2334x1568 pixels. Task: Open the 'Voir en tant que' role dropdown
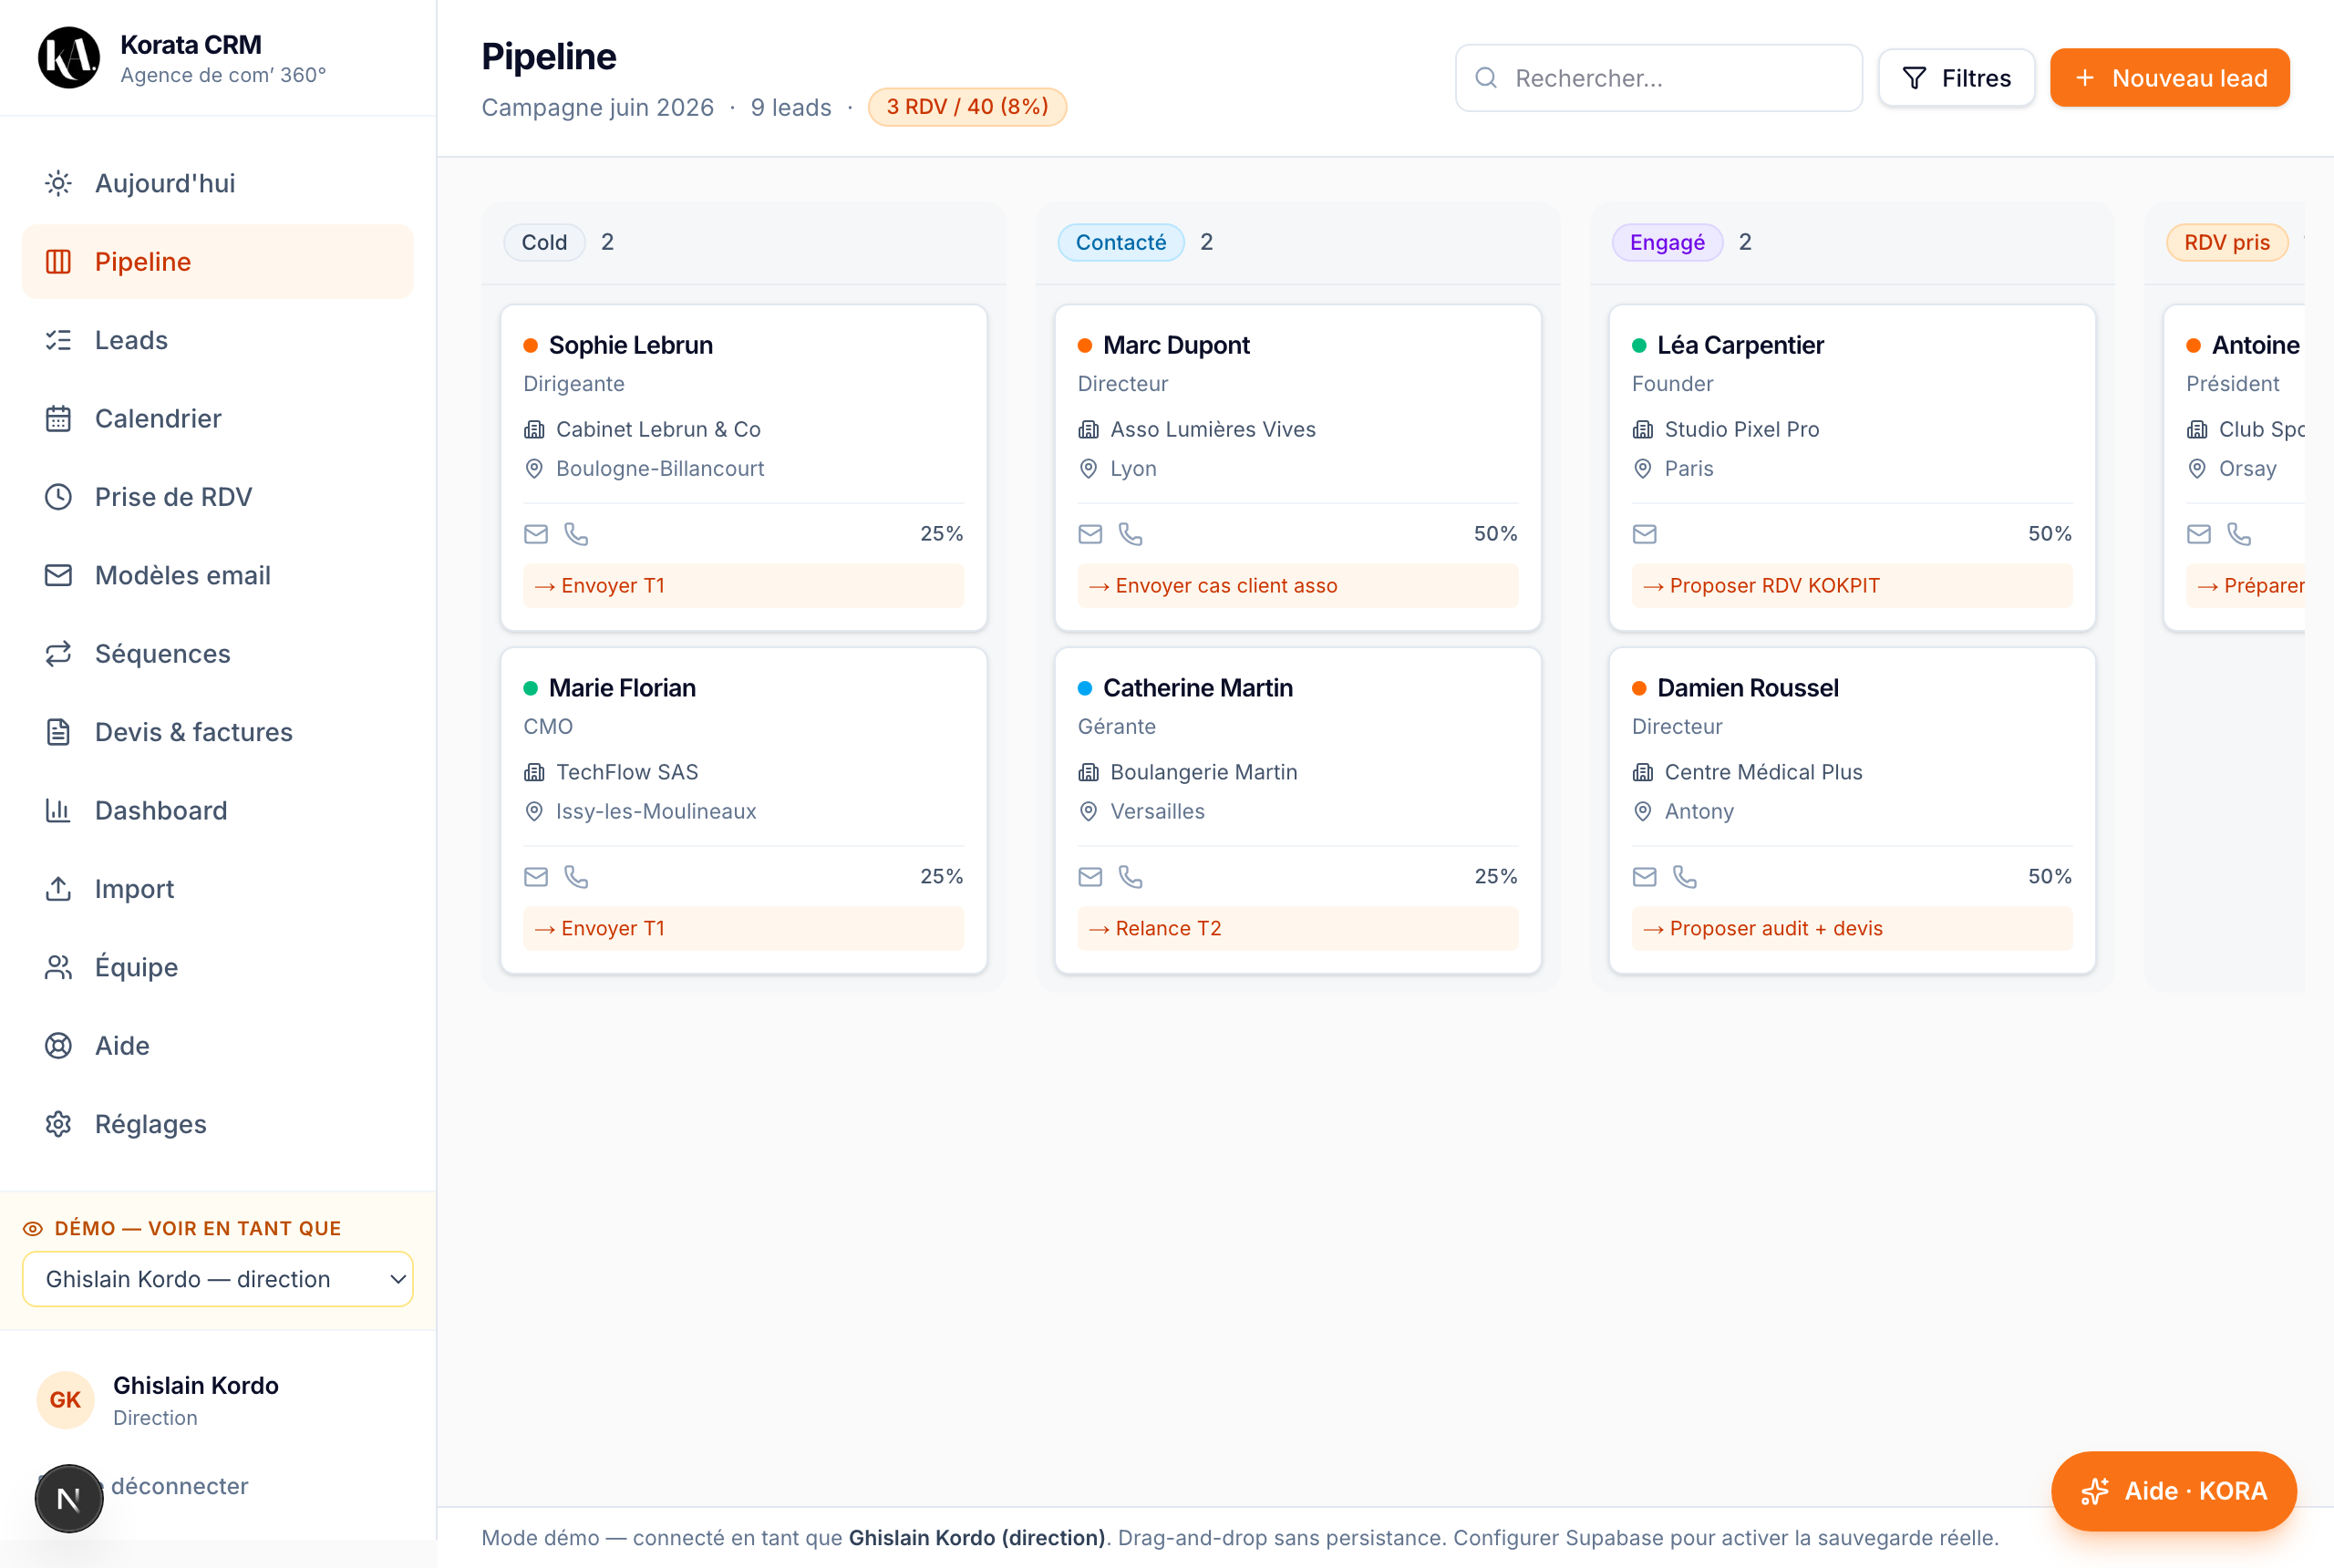pos(217,1278)
